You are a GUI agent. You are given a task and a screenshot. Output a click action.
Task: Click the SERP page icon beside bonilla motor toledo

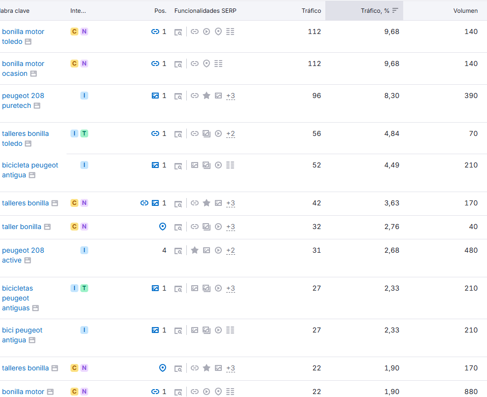28,41
